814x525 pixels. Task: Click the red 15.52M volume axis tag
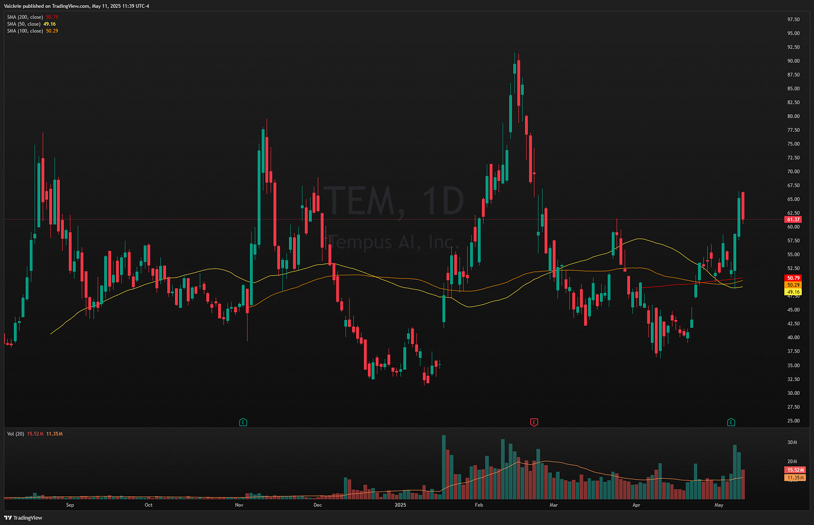tap(796, 470)
